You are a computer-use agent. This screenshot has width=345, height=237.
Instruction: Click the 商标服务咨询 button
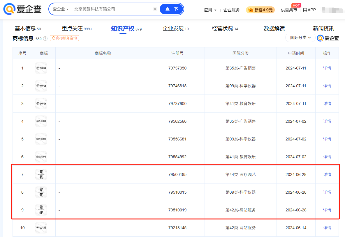(x=64, y=38)
